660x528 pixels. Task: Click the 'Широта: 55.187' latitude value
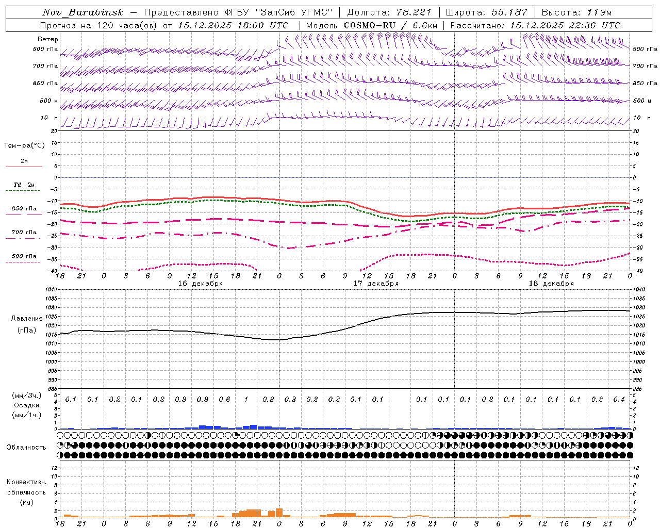(x=486, y=12)
